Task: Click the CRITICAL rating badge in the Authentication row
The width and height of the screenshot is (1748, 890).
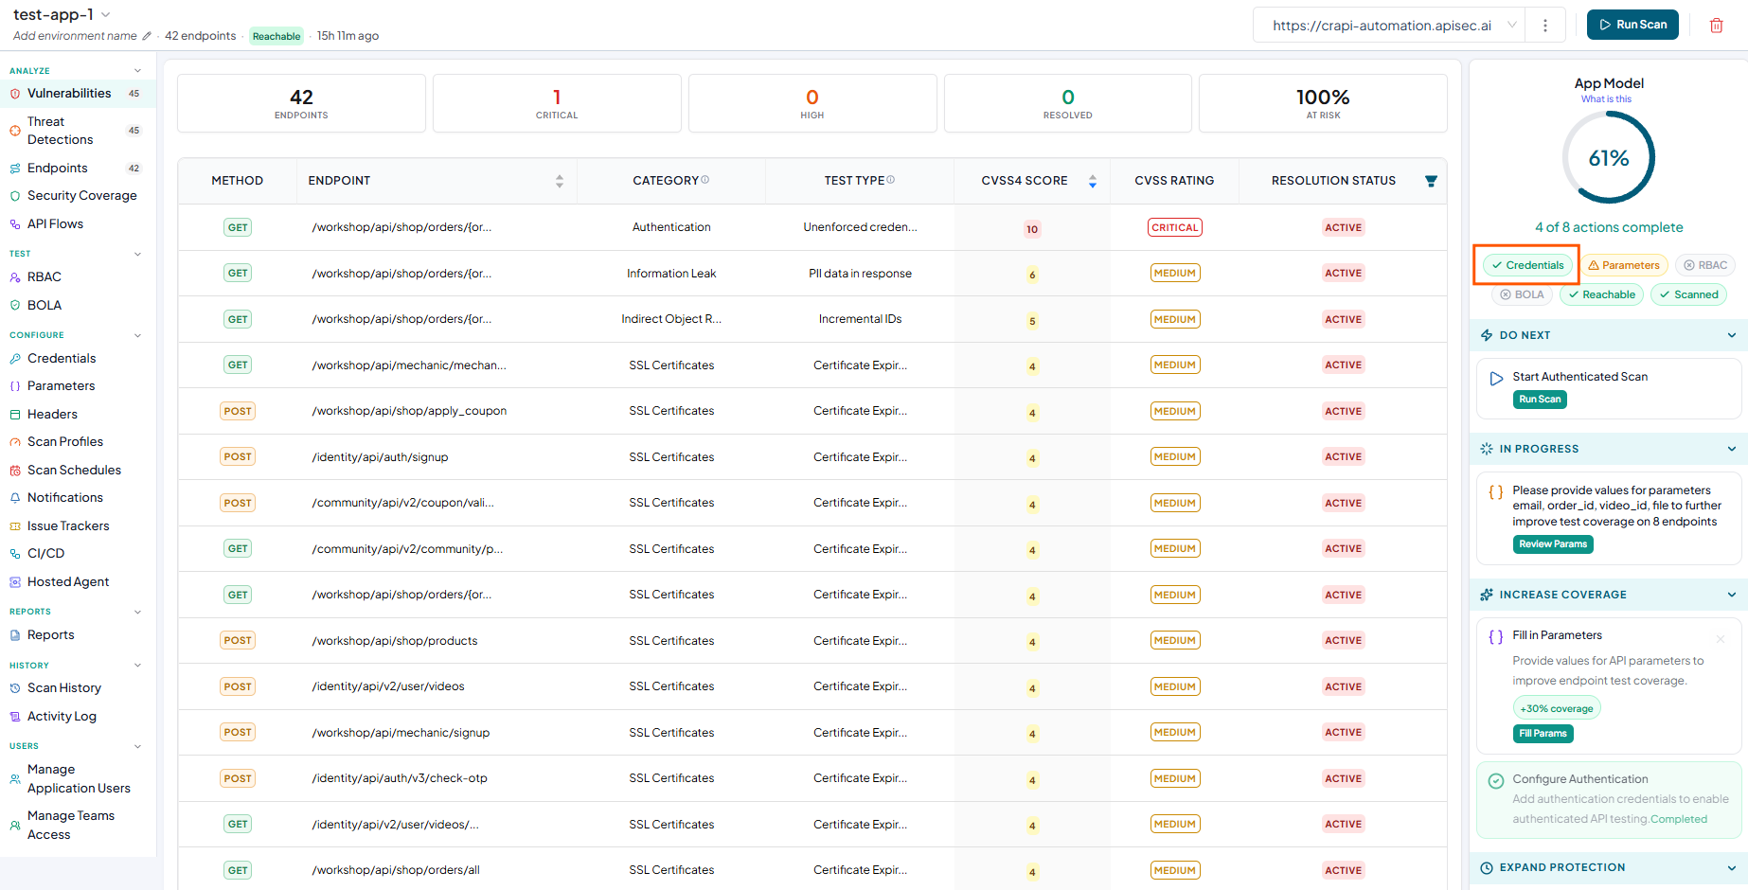Action: point(1174,227)
